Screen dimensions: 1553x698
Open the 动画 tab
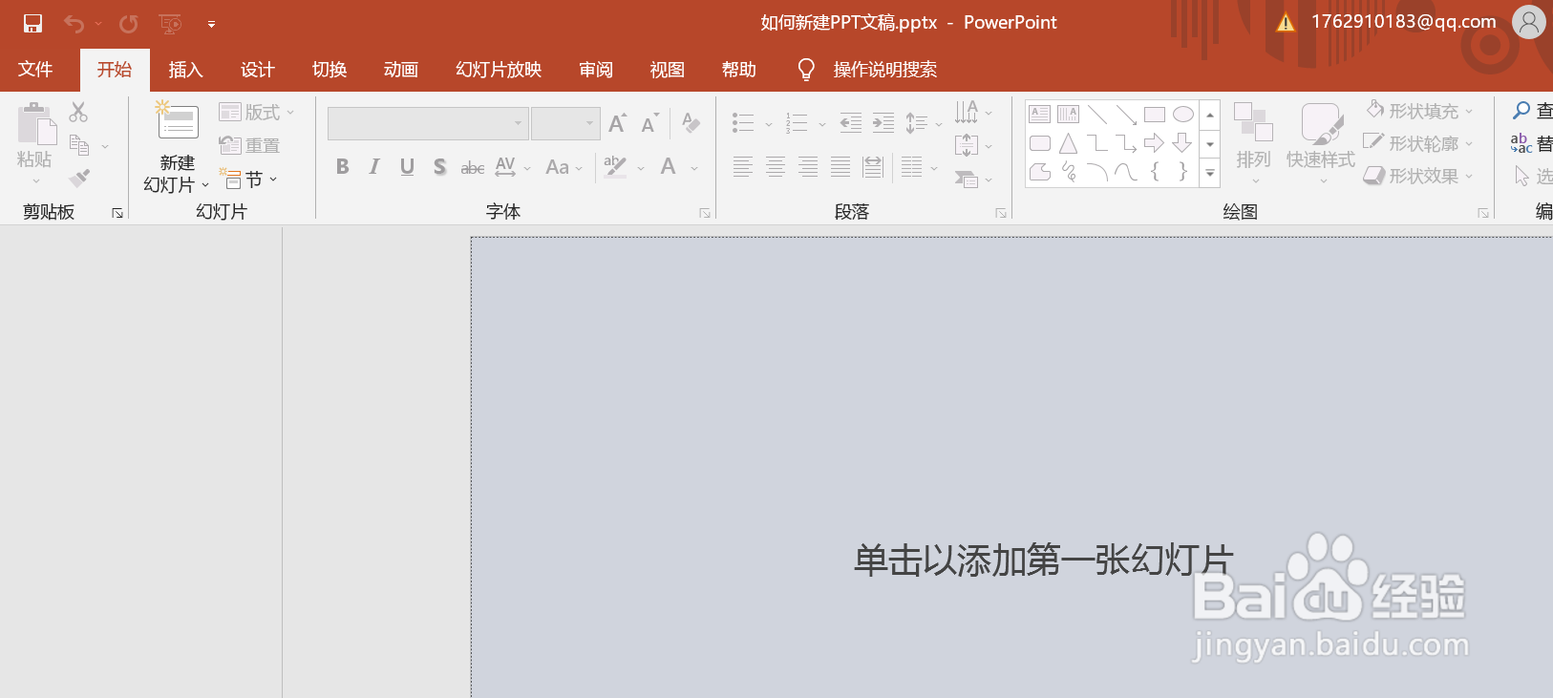click(401, 70)
